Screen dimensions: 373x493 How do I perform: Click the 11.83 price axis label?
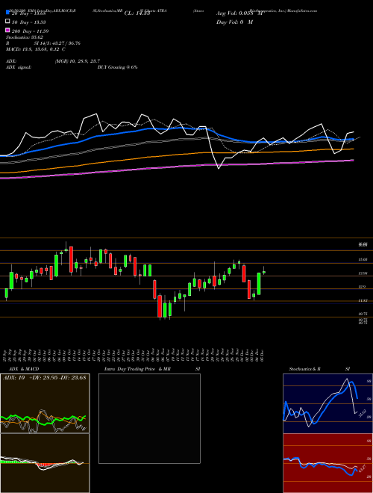click(363, 300)
